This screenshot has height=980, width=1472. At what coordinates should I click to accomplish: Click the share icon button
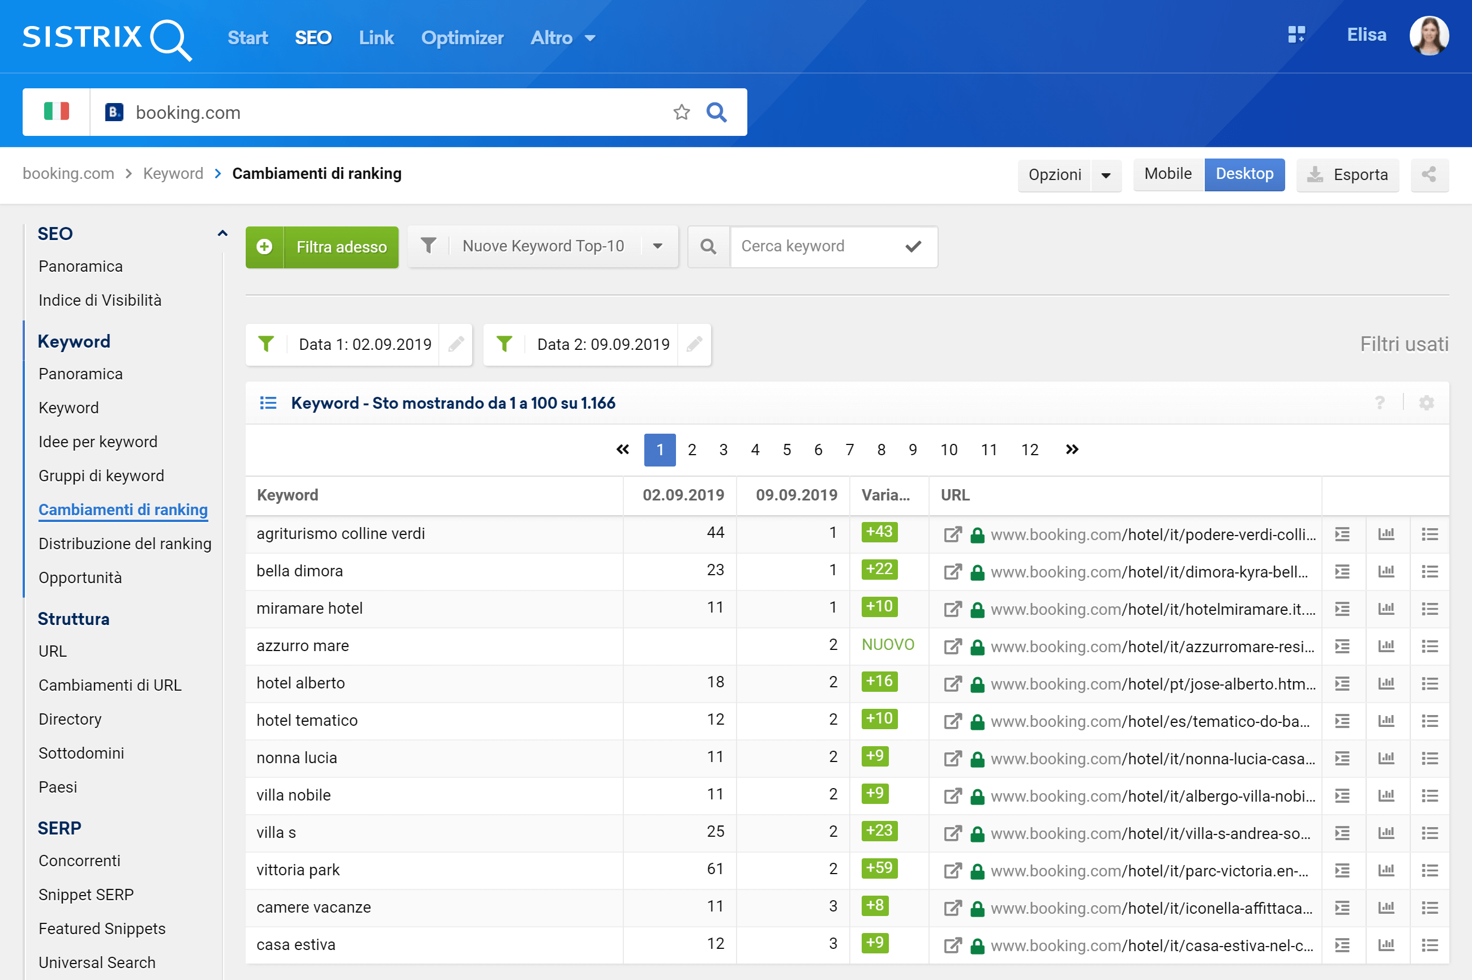pyautogui.click(x=1429, y=174)
